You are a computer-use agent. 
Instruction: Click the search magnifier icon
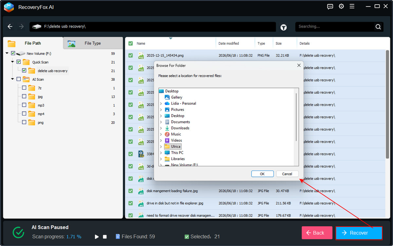click(x=378, y=27)
